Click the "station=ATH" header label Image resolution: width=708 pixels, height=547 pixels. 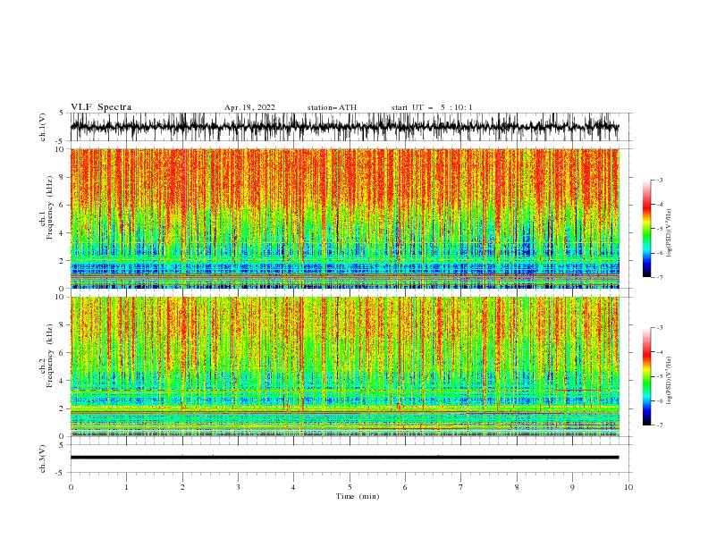click(x=332, y=107)
